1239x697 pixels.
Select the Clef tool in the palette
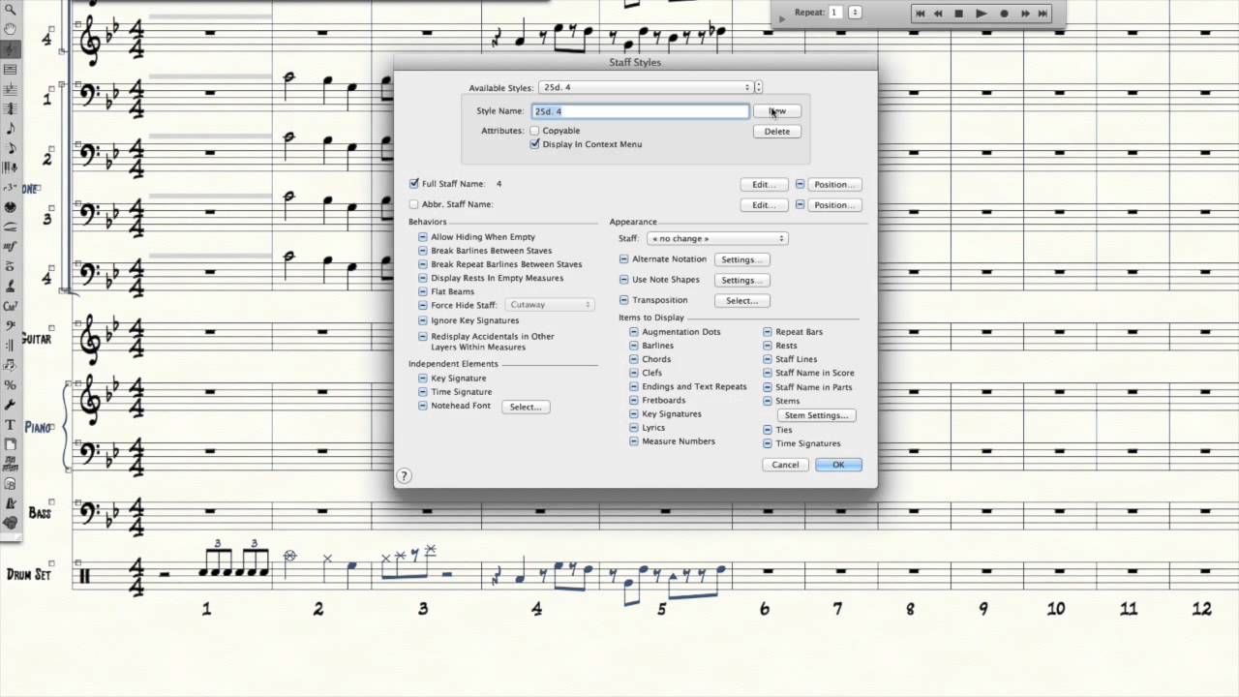[10, 325]
